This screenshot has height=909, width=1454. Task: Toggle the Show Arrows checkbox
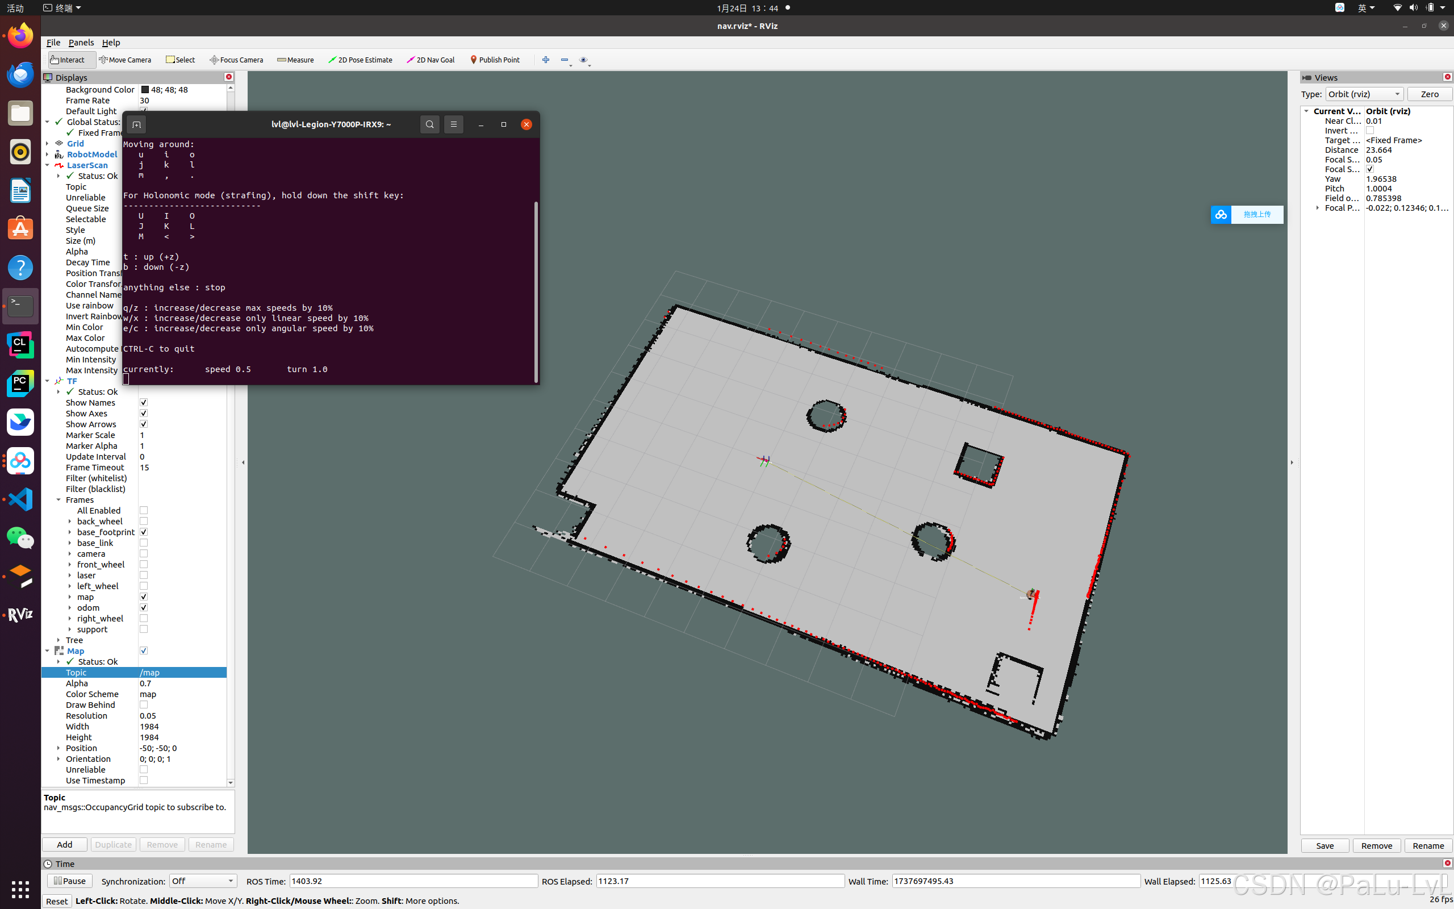(x=144, y=424)
